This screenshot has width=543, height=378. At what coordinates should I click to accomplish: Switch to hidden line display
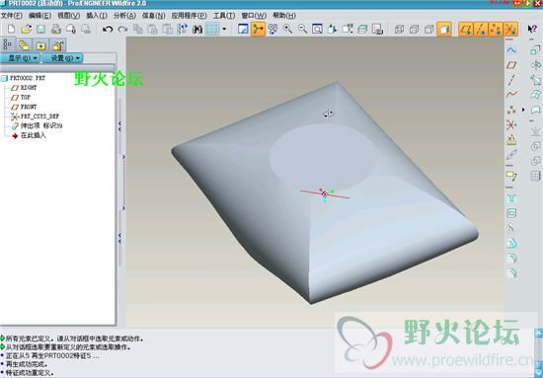[x=415, y=29]
